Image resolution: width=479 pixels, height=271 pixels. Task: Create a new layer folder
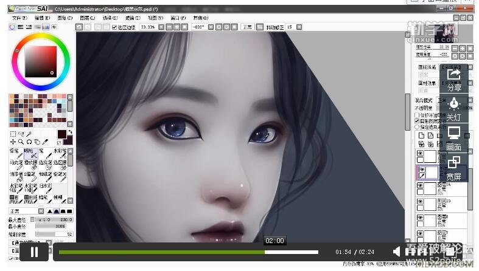tap(439, 135)
